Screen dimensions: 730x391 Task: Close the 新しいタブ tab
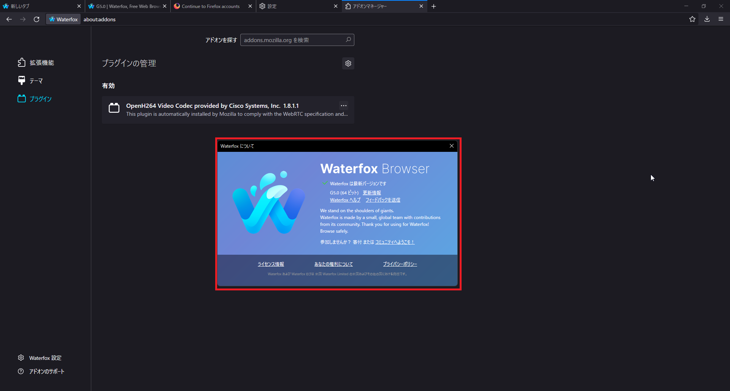[79, 6]
